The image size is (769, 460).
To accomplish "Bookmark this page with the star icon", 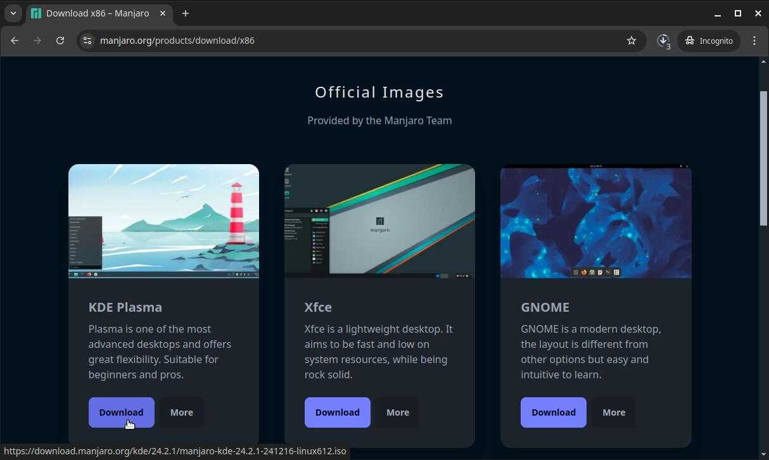I will pyautogui.click(x=632, y=41).
